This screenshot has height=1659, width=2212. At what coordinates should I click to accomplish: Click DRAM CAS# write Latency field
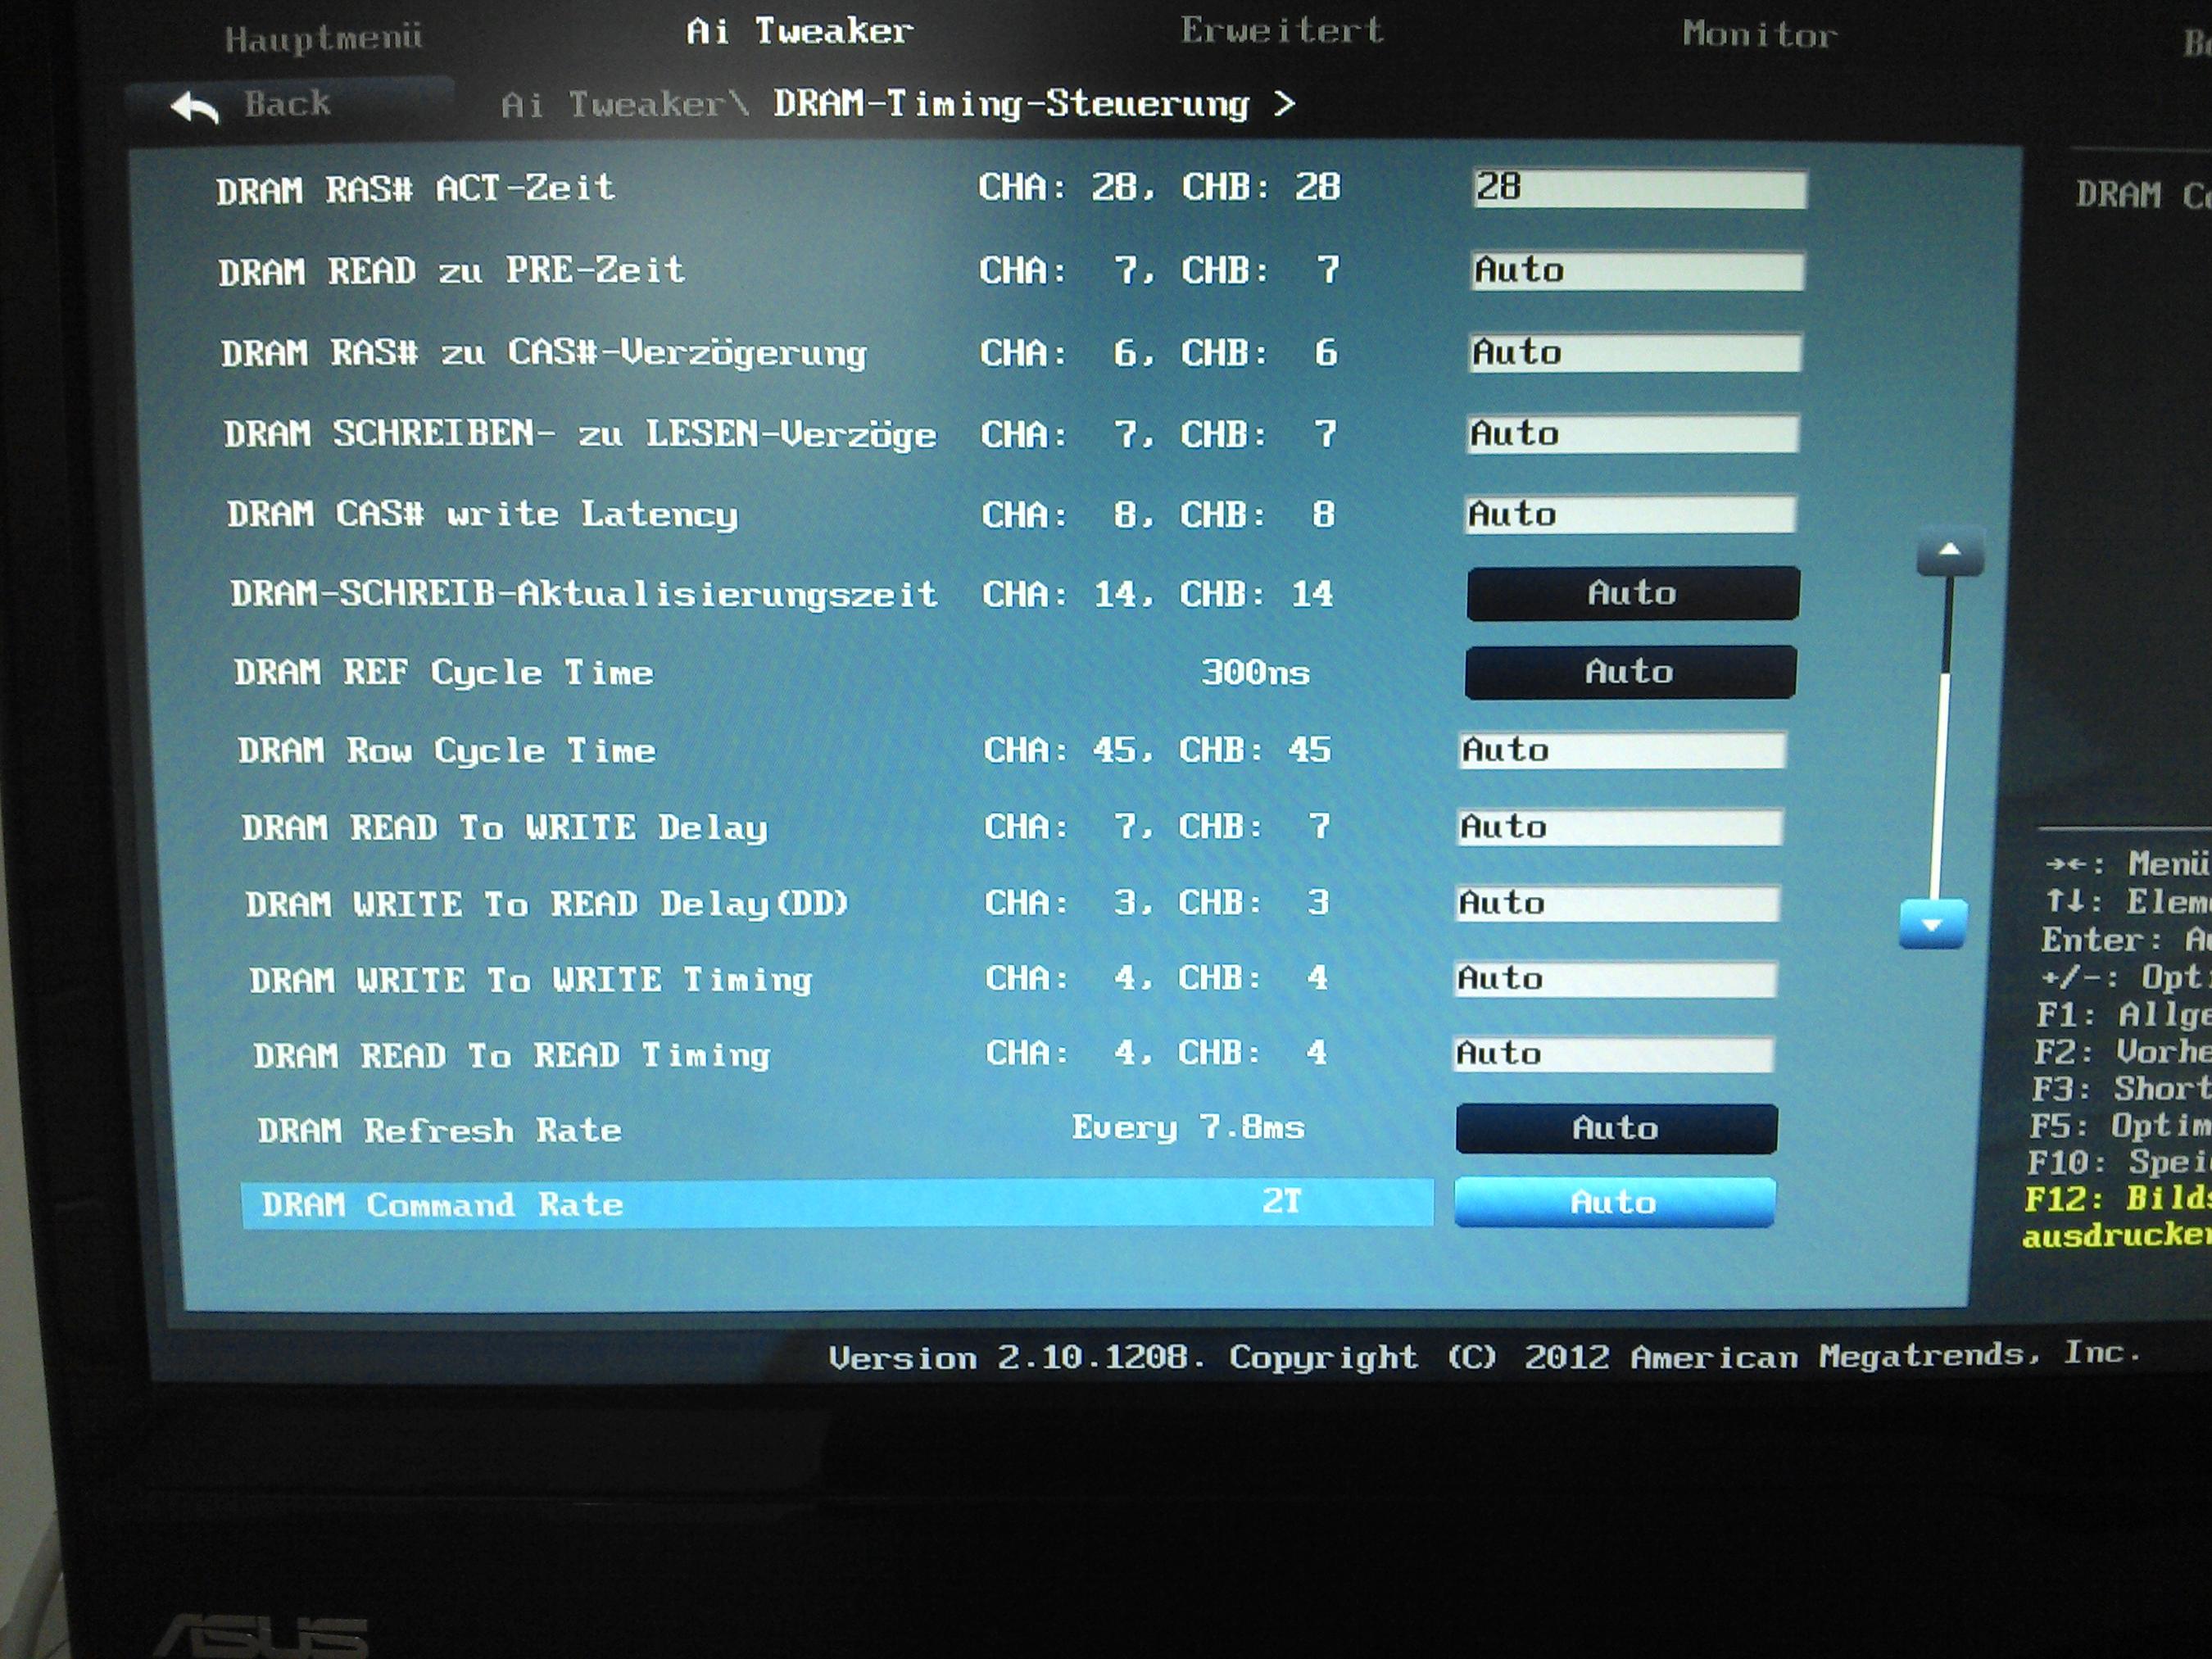[x=1630, y=514]
